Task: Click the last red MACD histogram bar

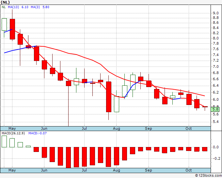Action: click(x=205, y=149)
